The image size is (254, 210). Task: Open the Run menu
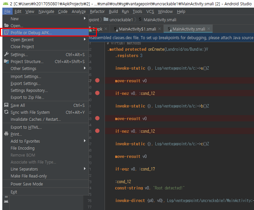(125, 12)
